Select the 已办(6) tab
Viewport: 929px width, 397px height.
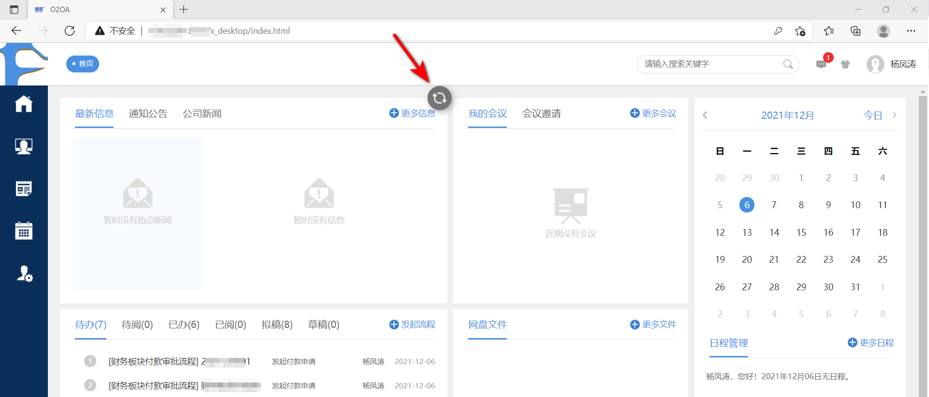pos(184,325)
